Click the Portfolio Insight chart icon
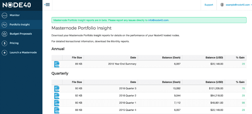 click(x=5, y=25)
